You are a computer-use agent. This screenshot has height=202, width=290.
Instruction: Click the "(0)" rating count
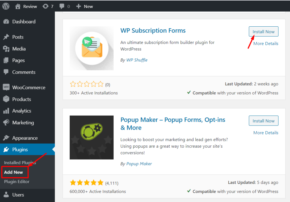108,85
